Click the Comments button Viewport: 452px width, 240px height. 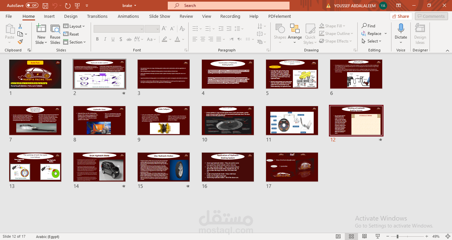point(431,16)
